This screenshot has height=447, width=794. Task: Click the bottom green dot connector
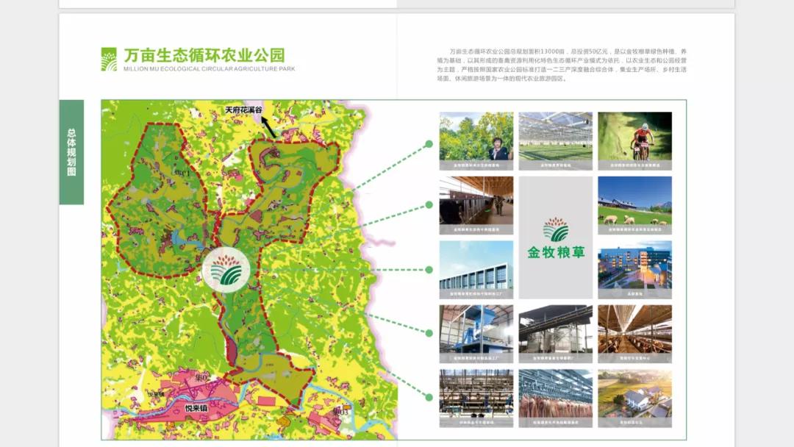429,396
